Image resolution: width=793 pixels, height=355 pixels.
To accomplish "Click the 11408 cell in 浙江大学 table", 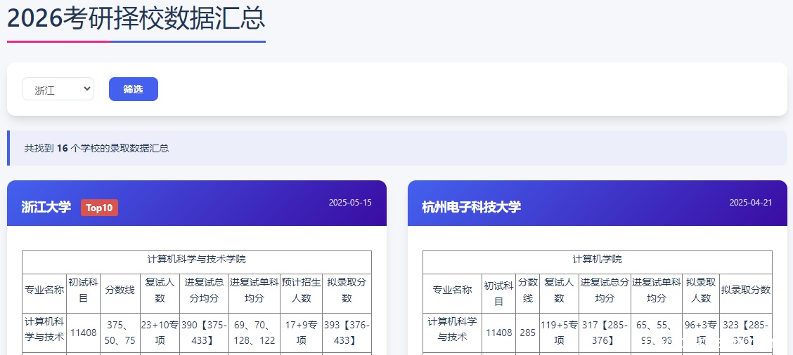I will tap(84, 333).
